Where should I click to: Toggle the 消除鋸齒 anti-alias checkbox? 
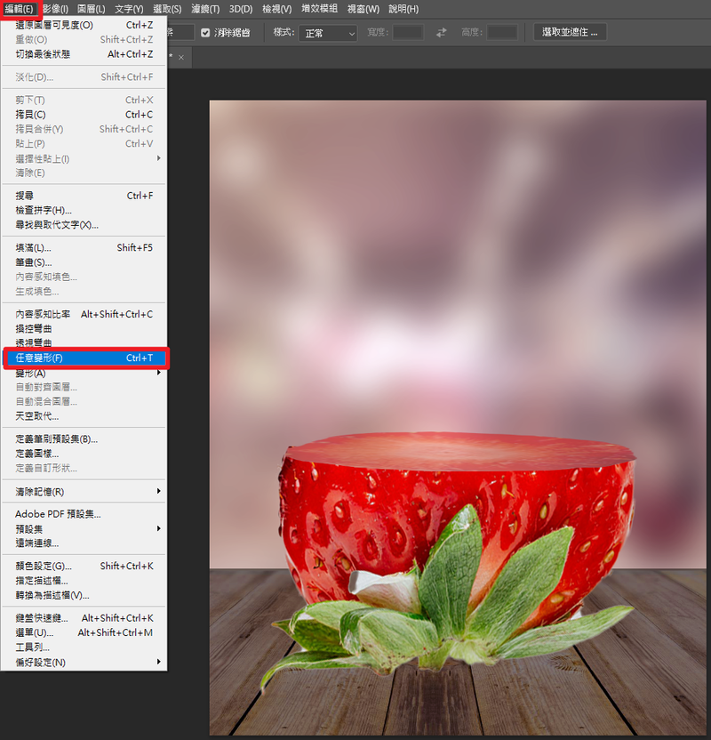(205, 33)
